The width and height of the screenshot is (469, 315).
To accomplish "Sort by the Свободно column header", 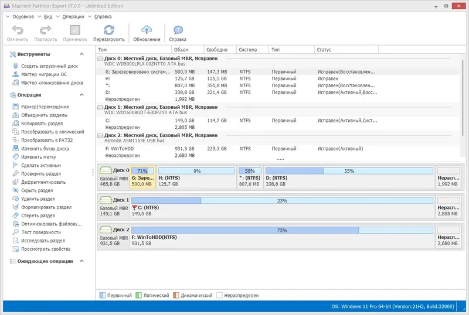I will (x=220, y=50).
